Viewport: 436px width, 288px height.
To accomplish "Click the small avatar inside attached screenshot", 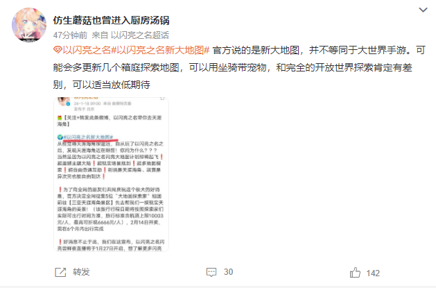I will click(x=63, y=101).
